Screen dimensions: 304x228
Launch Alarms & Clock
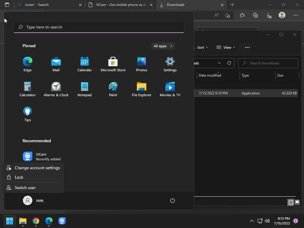pyautogui.click(x=56, y=89)
